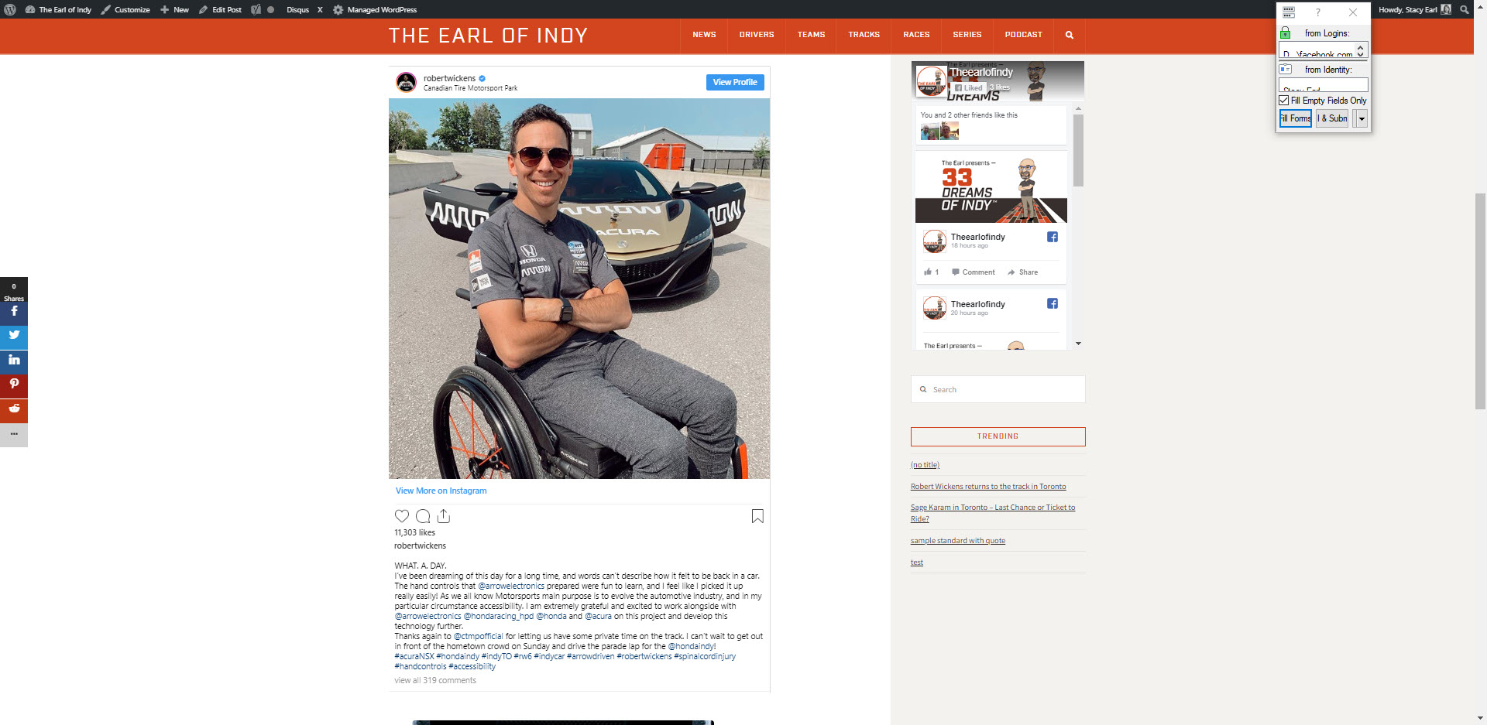Image resolution: width=1487 pixels, height=725 pixels.
Task: Share on LinkedIn sidebar icon
Action: (14, 361)
